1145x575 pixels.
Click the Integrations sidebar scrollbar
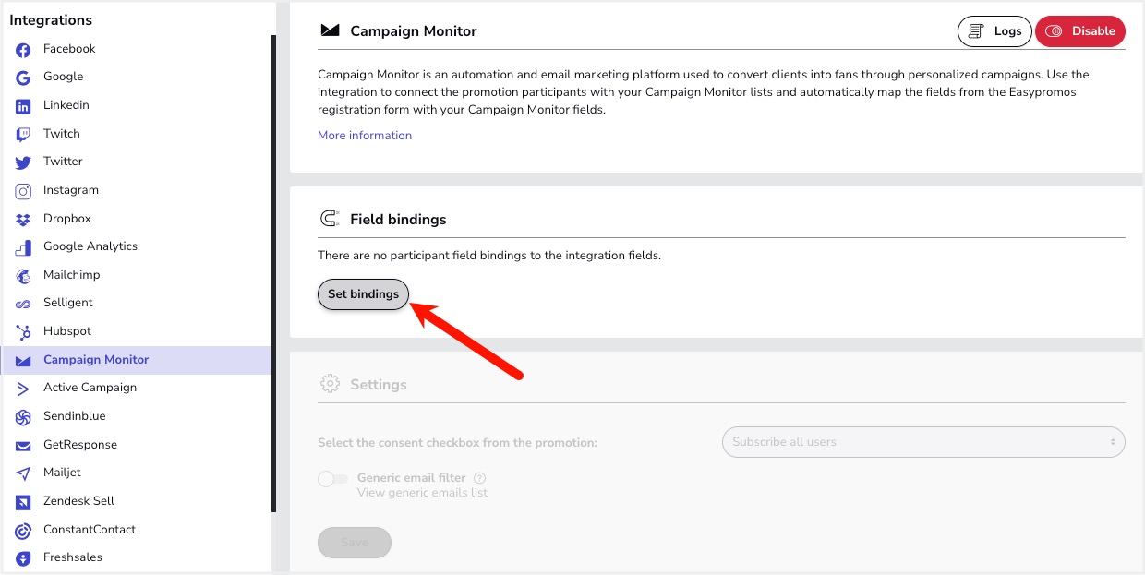[273, 273]
